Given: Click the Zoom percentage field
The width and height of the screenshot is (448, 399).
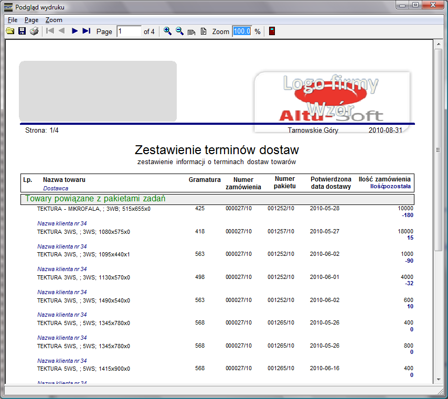Looking at the screenshot, I should [x=242, y=31].
